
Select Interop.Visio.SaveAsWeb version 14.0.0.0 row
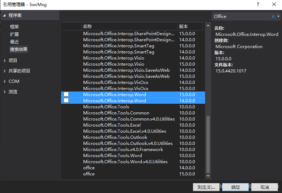(133, 70)
